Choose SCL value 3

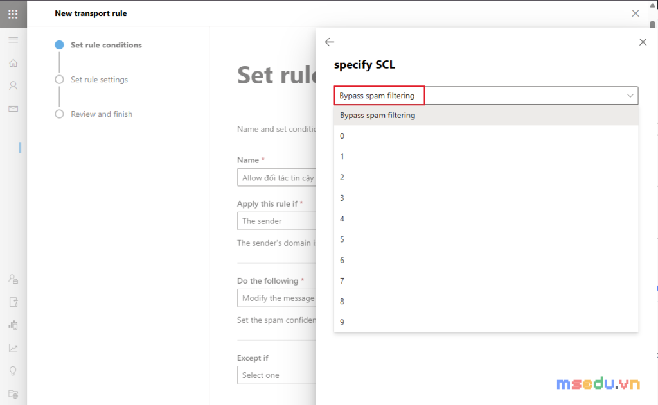(x=486, y=198)
